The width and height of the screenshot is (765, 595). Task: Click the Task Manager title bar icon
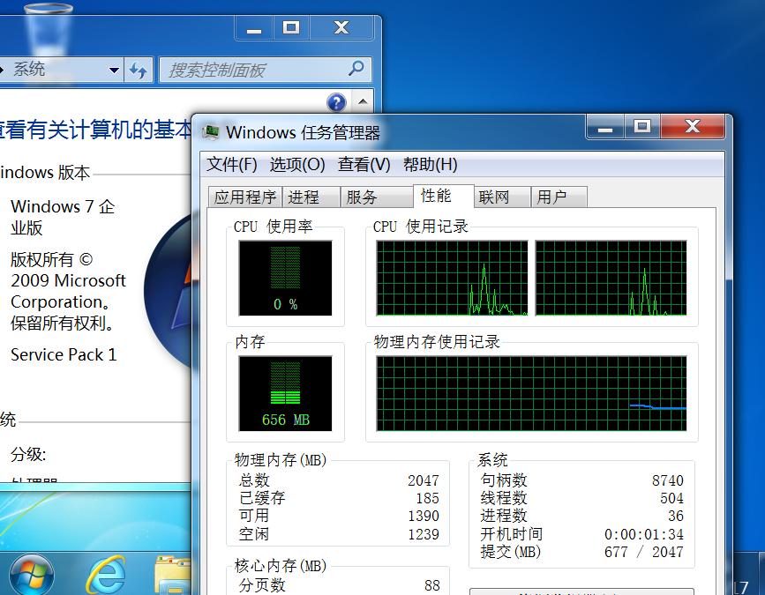[x=211, y=132]
